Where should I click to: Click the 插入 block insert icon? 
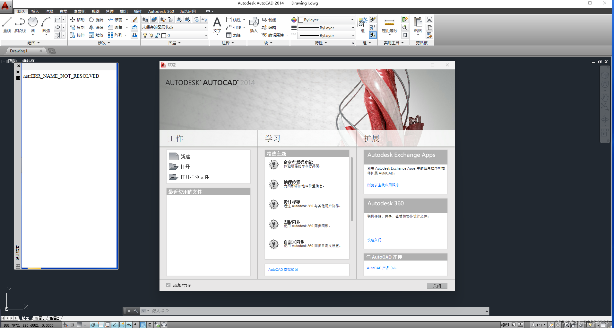click(254, 24)
